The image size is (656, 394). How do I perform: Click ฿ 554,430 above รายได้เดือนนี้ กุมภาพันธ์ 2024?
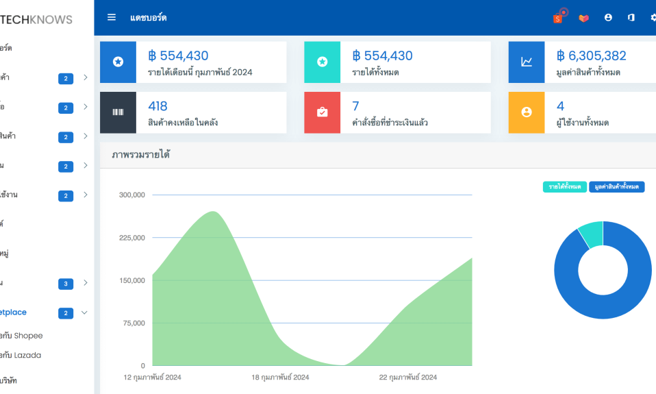[178, 56]
